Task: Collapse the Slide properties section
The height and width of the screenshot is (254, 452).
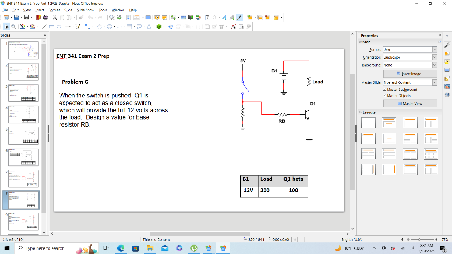Action: pyautogui.click(x=360, y=42)
